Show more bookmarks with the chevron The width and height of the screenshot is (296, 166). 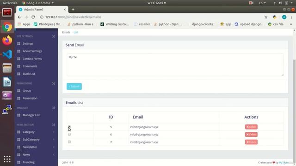[291, 24]
